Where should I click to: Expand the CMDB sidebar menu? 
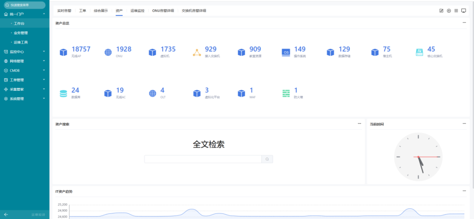pyautogui.click(x=25, y=70)
